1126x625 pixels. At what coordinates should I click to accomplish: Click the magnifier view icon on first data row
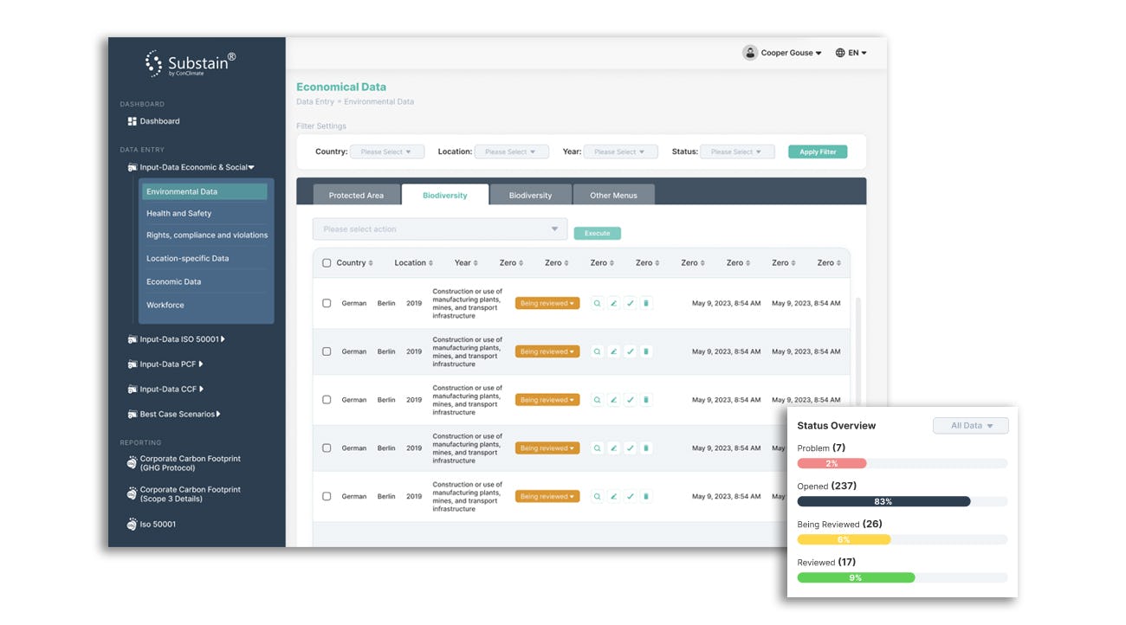coord(597,302)
